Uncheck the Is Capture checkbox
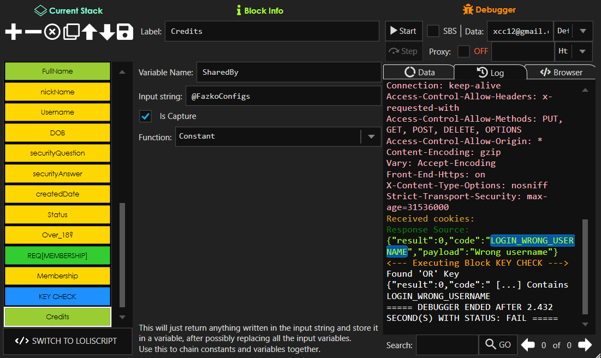The image size is (601, 358). (x=145, y=116)
